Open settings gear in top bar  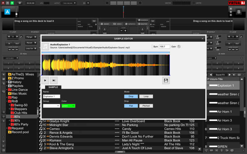coord(20,3)
